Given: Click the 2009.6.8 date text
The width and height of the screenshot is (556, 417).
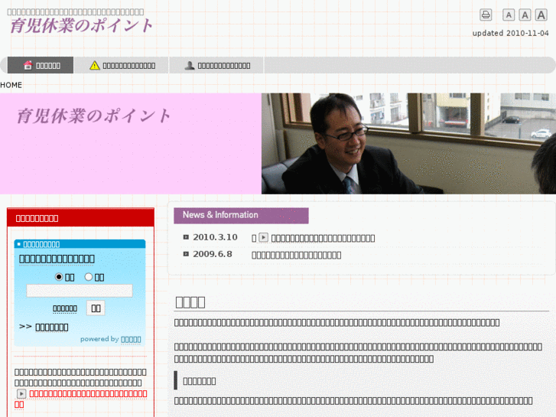Looking at the screenshot, I should pos(213,254).
